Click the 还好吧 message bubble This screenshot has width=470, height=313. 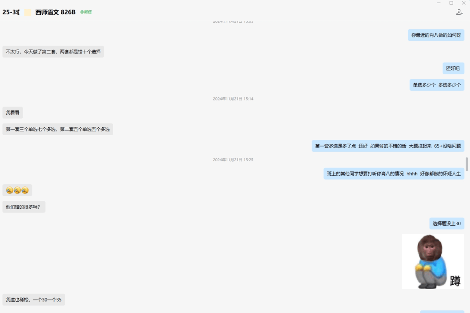(x=453, y=68)
